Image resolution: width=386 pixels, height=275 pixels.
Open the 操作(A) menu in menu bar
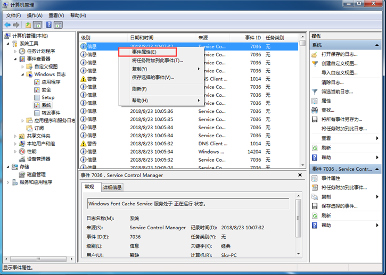point(35,15)
